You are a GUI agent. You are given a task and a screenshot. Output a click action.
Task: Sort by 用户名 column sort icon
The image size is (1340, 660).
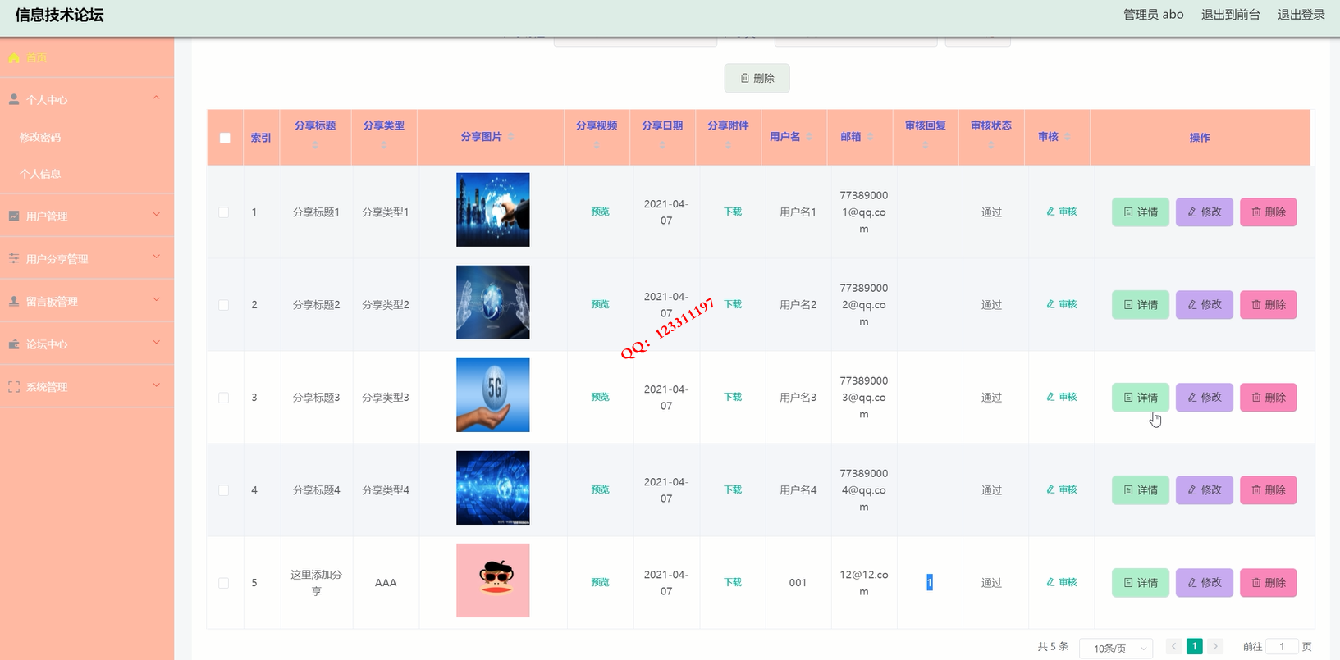[x=809, y=137]
